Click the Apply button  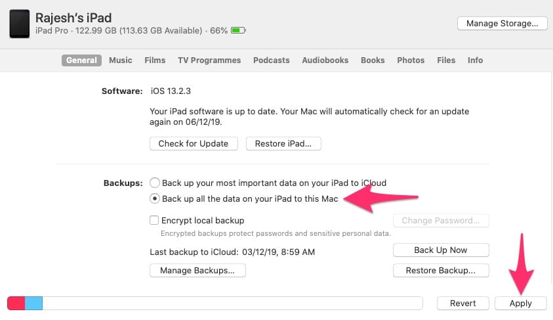(x=520, y=303)
